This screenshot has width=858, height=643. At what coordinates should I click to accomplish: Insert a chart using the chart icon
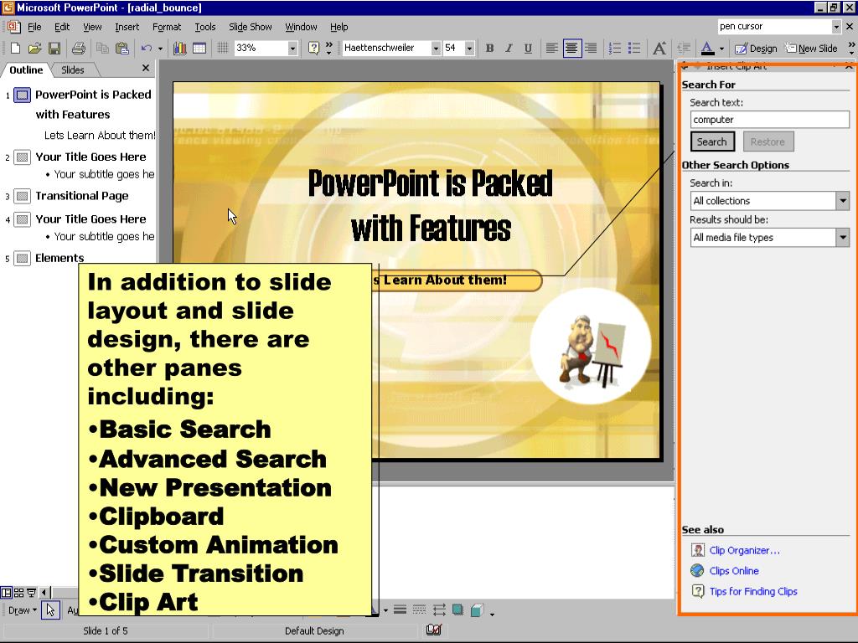click(x=179, y=48)
